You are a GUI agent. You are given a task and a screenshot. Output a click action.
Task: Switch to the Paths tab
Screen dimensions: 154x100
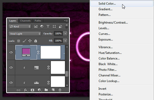38,21
